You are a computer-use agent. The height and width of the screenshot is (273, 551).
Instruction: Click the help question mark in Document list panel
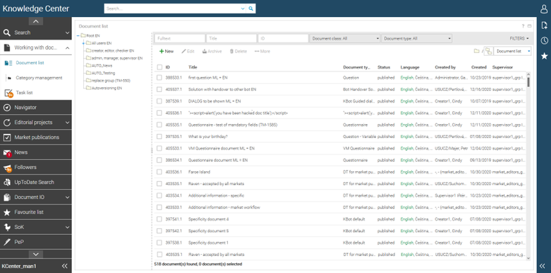point(523,26)
